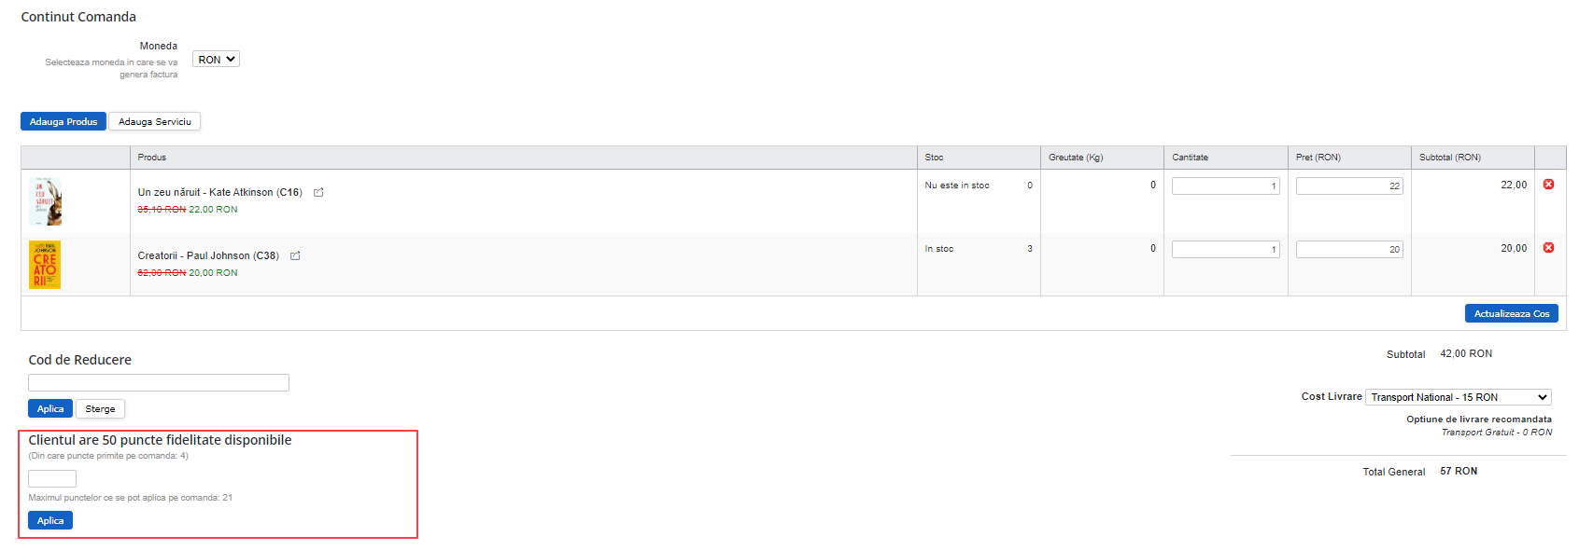The height and width of the screenshot is (550, 1579).
Task: Click Un zeu năruit book cover thumbnail
Action: click(x=45, y=201)
